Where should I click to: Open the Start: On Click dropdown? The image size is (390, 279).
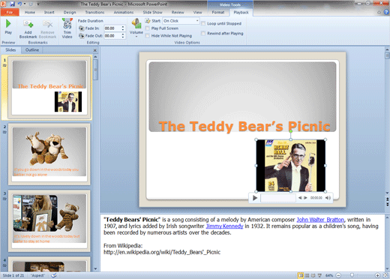[x=197, y=21]
